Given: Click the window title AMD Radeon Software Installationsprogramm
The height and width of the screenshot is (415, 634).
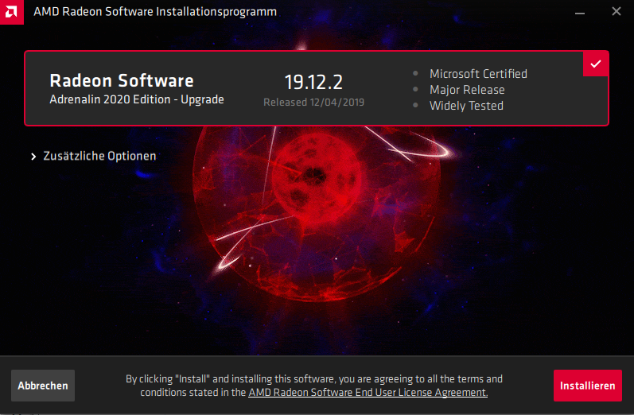Looking at the screenshot, I should point(155,12).
